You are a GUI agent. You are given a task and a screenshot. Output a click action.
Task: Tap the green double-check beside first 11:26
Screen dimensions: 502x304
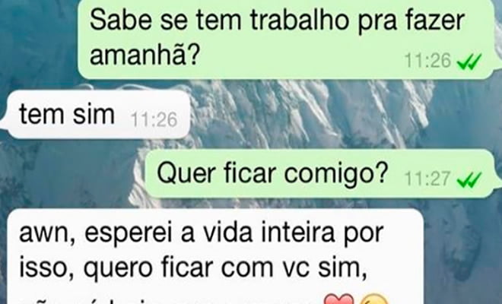(x=469, y=62)
